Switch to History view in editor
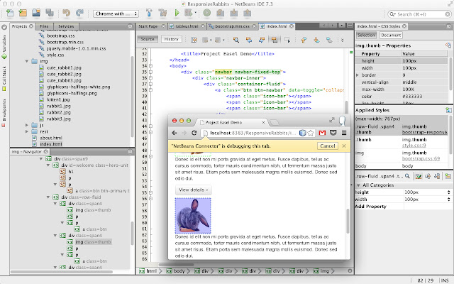Image resolution: width=454 pixels, height=284 pixels. pos(171,39)
